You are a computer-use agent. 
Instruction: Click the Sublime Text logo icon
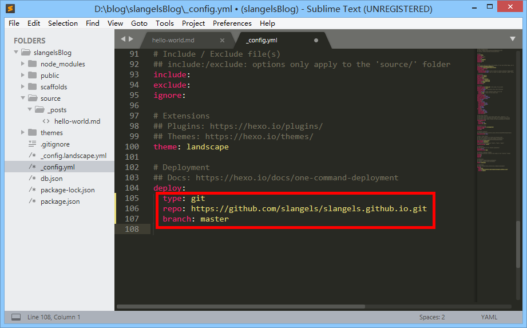coord(10,9)
